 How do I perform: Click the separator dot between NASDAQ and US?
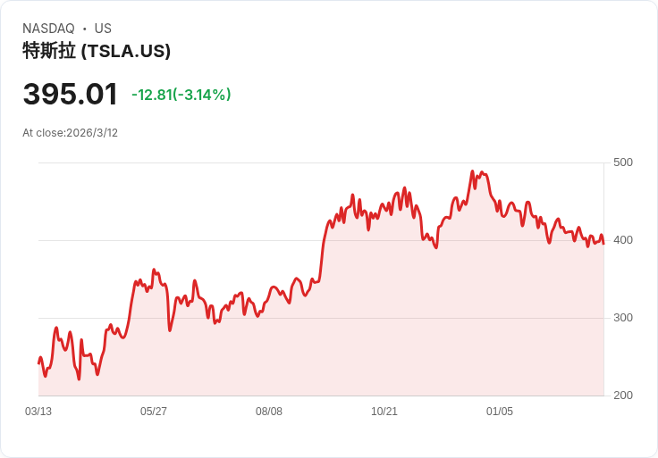click(x=84, y=29)
